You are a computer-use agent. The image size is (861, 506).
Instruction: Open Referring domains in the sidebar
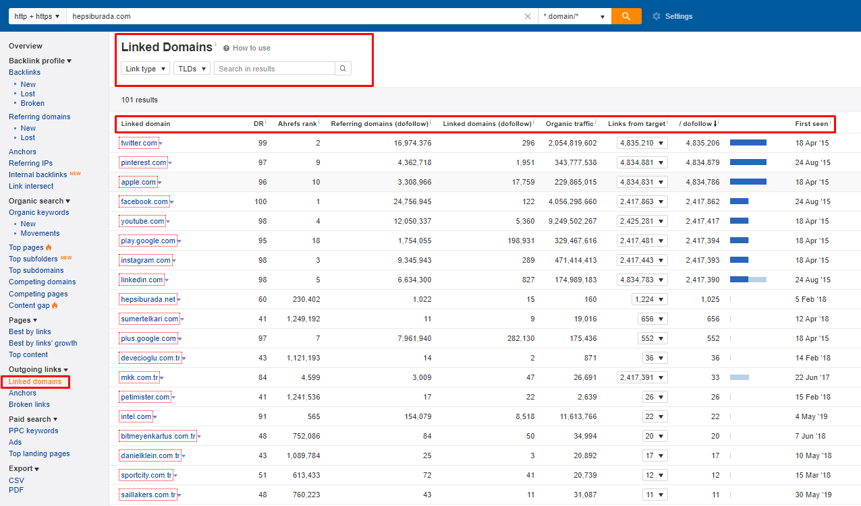[39, 117]
